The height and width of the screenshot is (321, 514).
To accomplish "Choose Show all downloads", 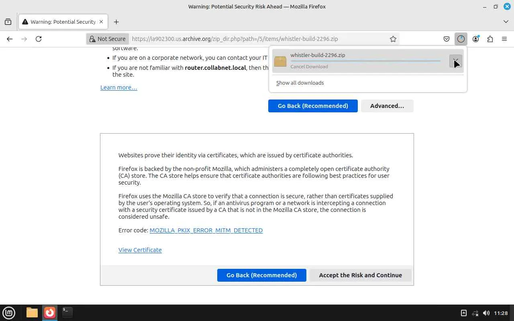I will pos(300,83).
